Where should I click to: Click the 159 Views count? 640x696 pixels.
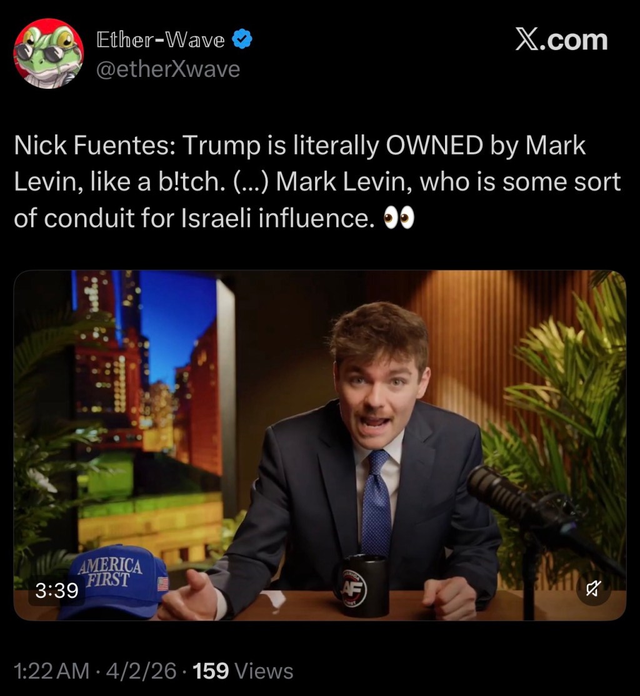coord(243,671)
